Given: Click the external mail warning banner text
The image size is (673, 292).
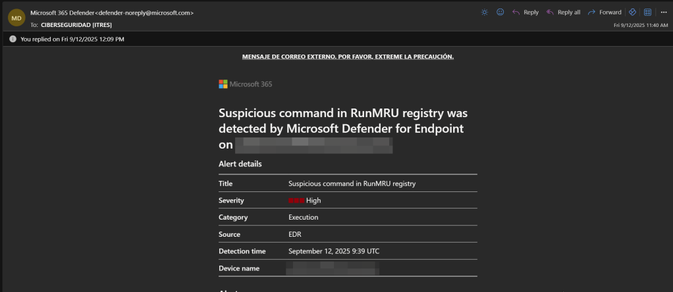Looking at the screenshot, I should click(348, 57).
